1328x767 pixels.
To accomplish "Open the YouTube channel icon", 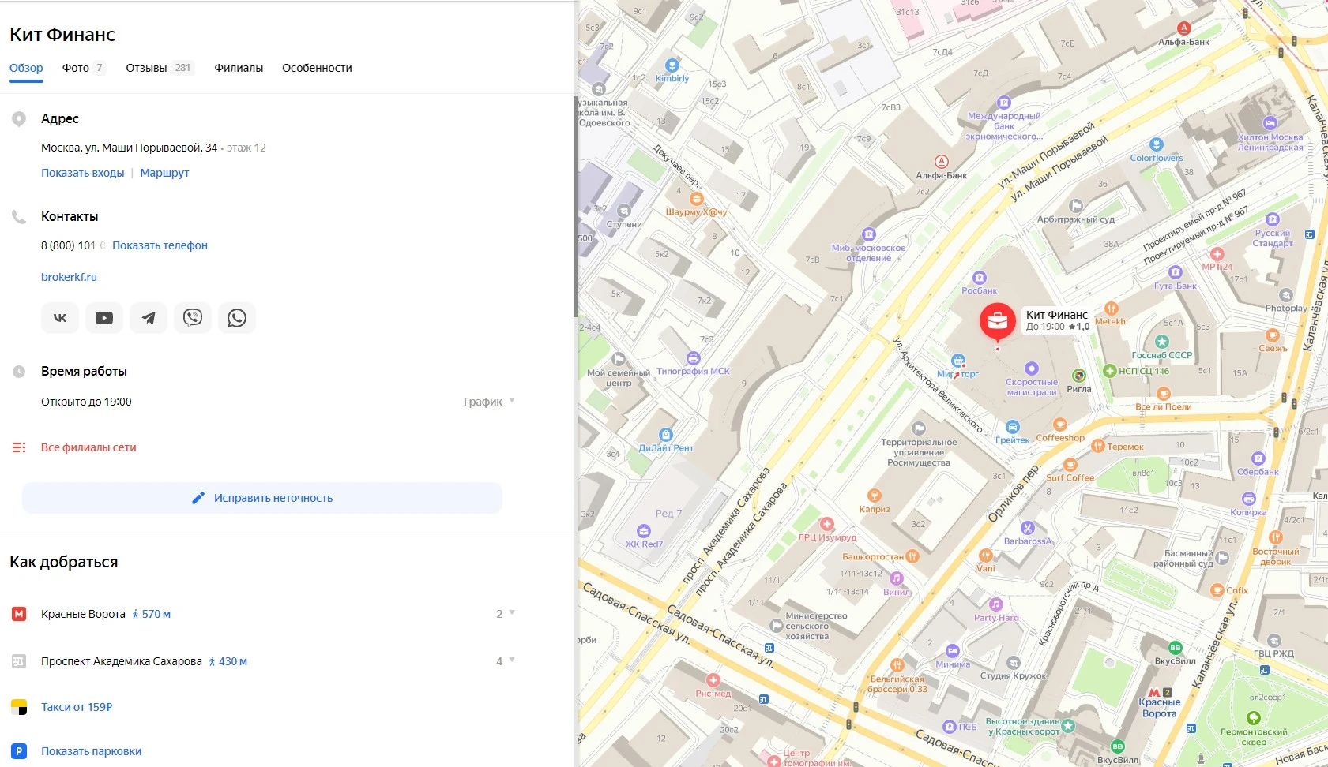I will point(104,318).
